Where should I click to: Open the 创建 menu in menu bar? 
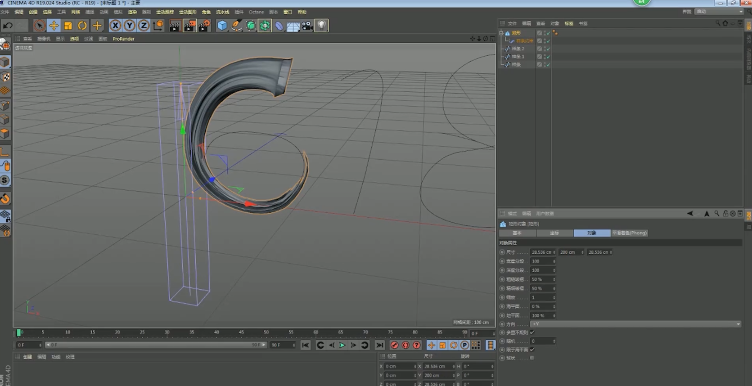point(33,12)
